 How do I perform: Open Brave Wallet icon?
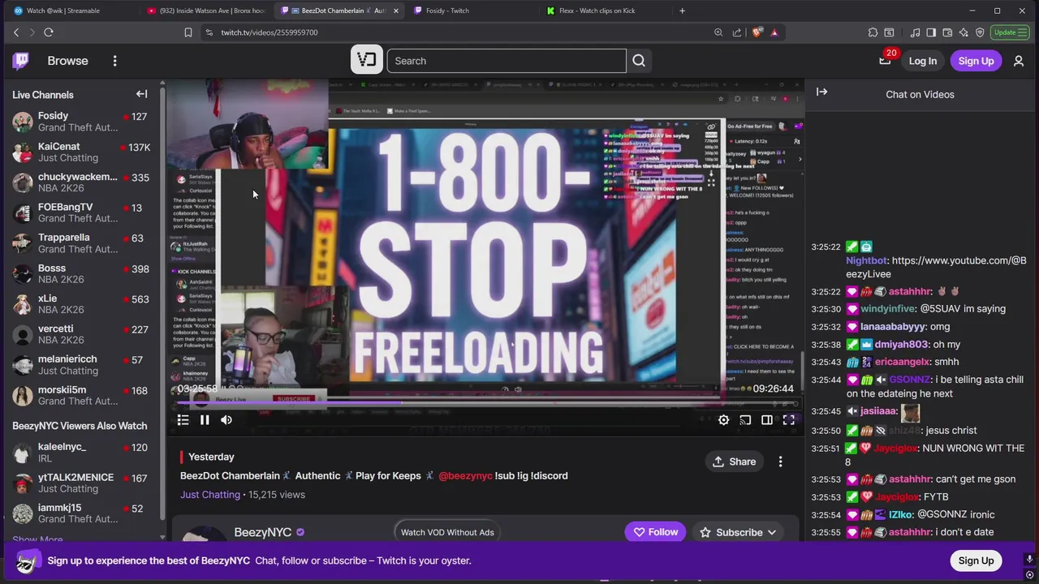click(947, 32)
